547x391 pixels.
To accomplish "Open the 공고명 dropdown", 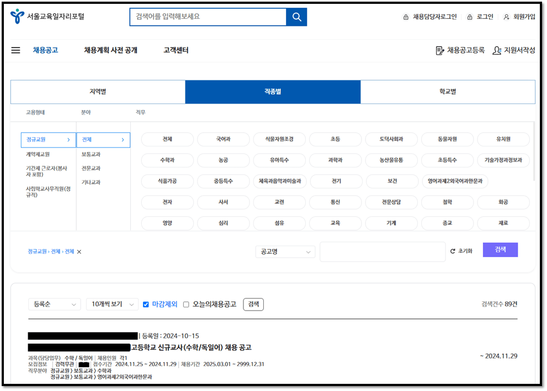I will (285, 251).
